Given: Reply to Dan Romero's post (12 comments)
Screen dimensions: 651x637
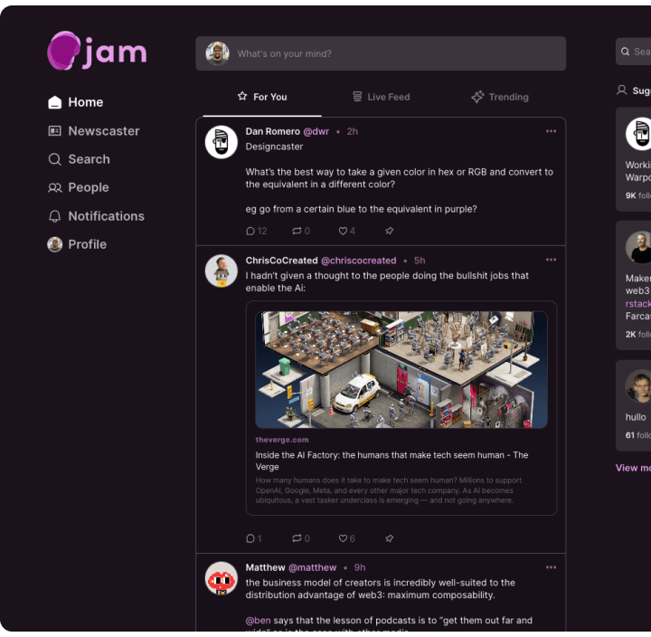Looking at the screenshot, I should (256, 231).
